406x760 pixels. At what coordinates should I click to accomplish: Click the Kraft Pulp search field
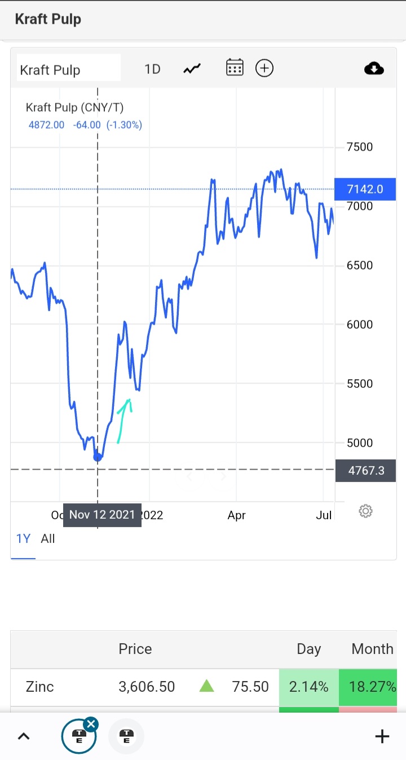pos(68,69)
